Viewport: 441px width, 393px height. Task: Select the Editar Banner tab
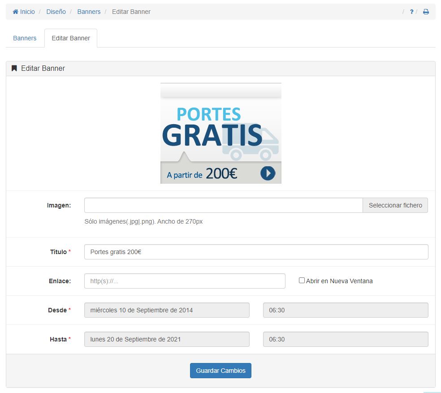[71, 38]
